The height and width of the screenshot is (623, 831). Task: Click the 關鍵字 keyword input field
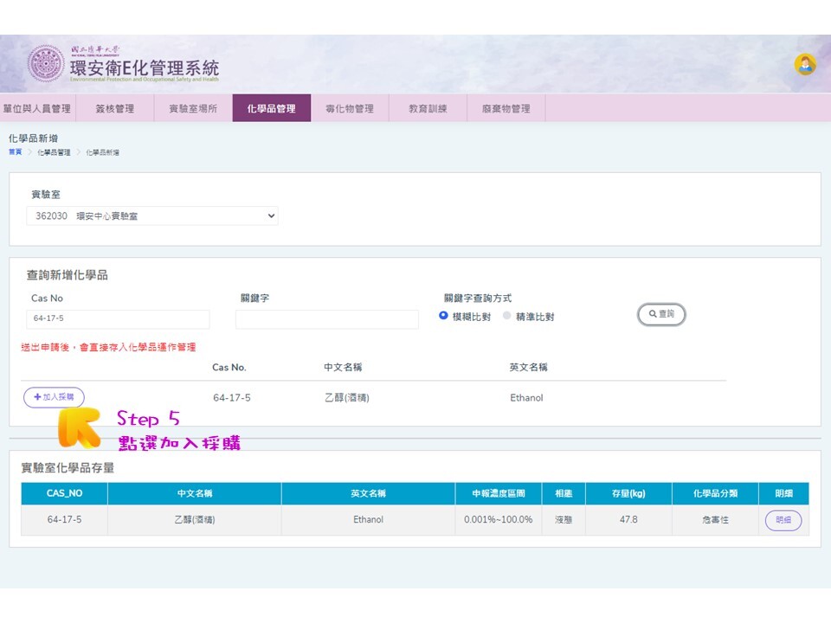click(326, 319)
